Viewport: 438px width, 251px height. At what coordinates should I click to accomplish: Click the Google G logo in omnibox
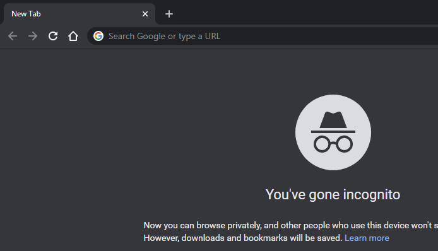tap(98, 36)
